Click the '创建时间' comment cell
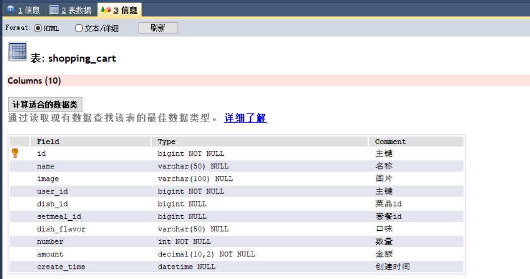Screen dimensions: 530x279 pyautogui.click(x=416, y=267)
